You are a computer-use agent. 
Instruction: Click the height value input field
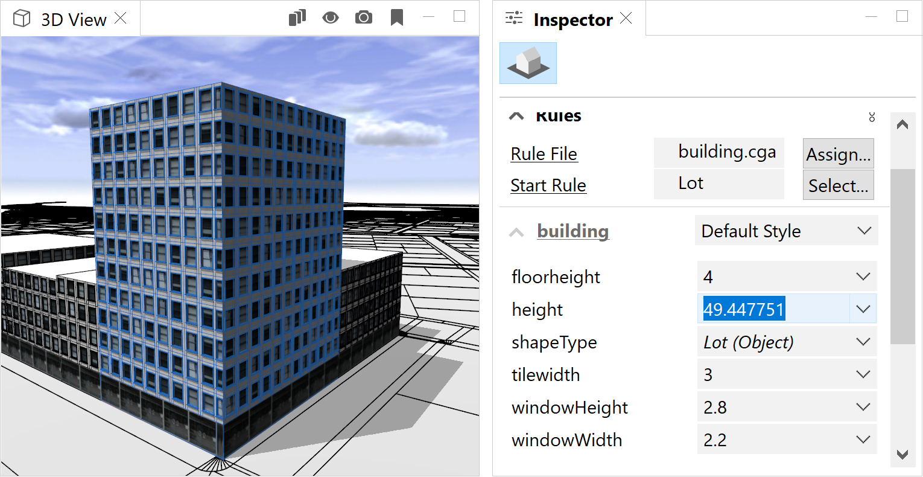pyautogui.click(x=772, y=309)
